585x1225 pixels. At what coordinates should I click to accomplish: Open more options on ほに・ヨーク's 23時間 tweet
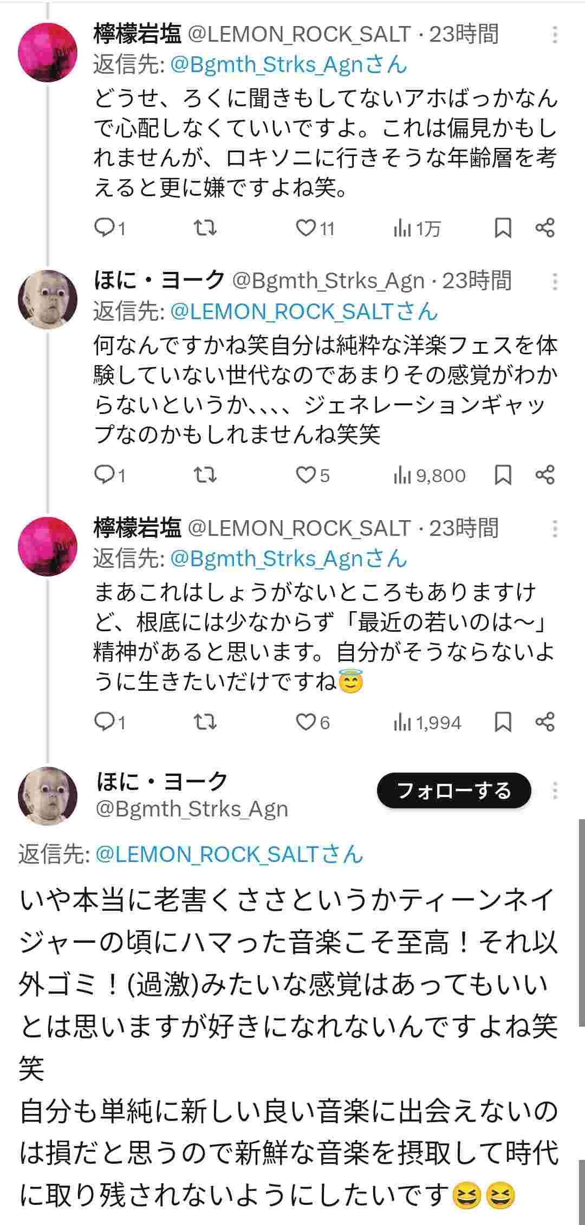pyautogui.click(x=555, y=282)
